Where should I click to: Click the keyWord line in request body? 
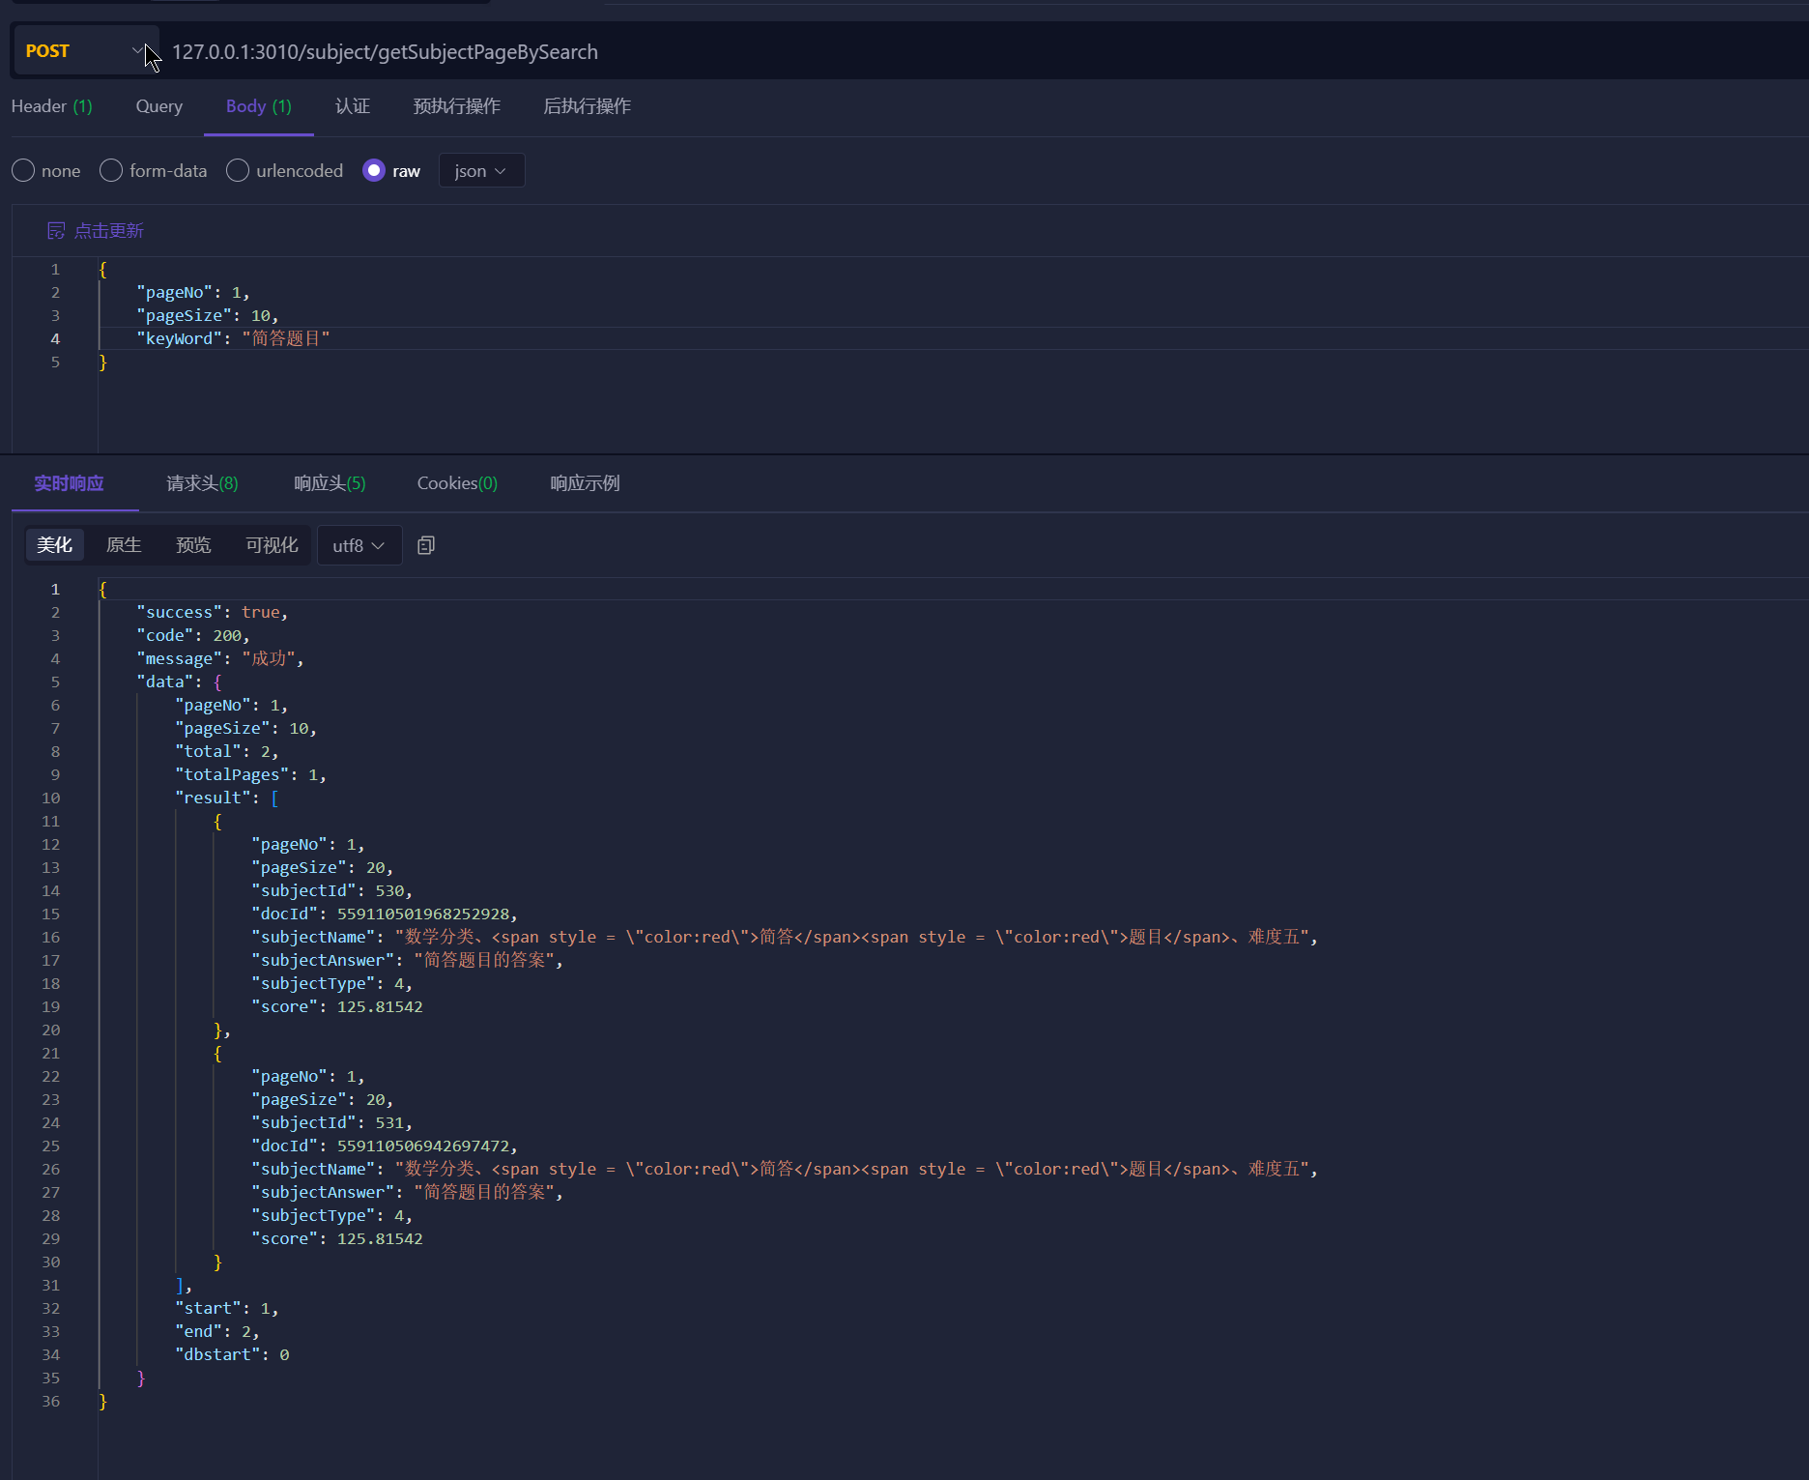tap(233, 339)
